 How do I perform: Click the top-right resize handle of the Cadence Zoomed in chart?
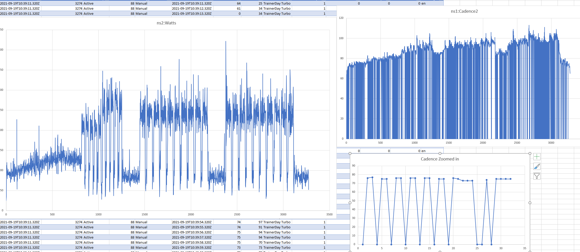(530, 153)
